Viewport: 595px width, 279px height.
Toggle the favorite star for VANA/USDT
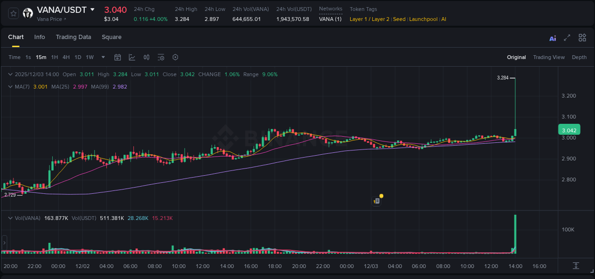point(14,13)
